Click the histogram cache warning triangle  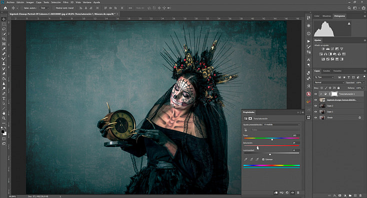coord(349,23)
